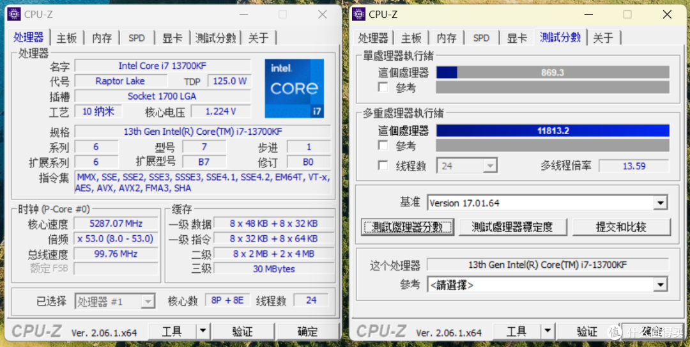Viewport: 690px width, 347px height.
Task: Click the 二级 8 x 2 MB + 2 x 4 MB value
Action: [x=273, y=254]
